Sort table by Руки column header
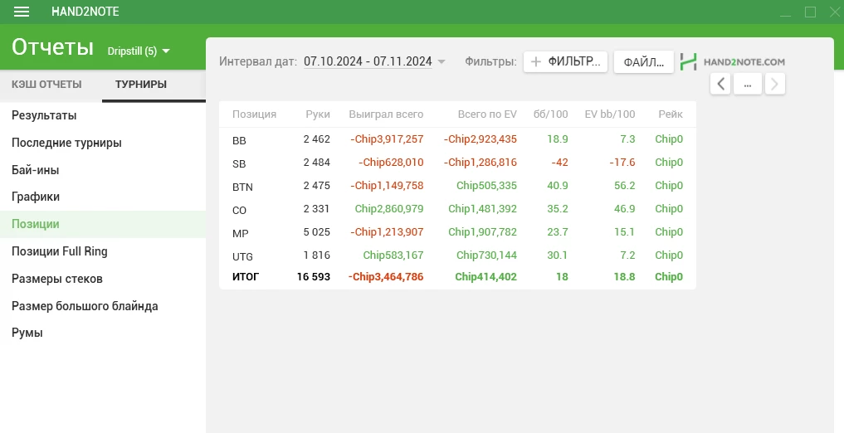This screenshot has height=433, width=844. [x=317, y=114]
